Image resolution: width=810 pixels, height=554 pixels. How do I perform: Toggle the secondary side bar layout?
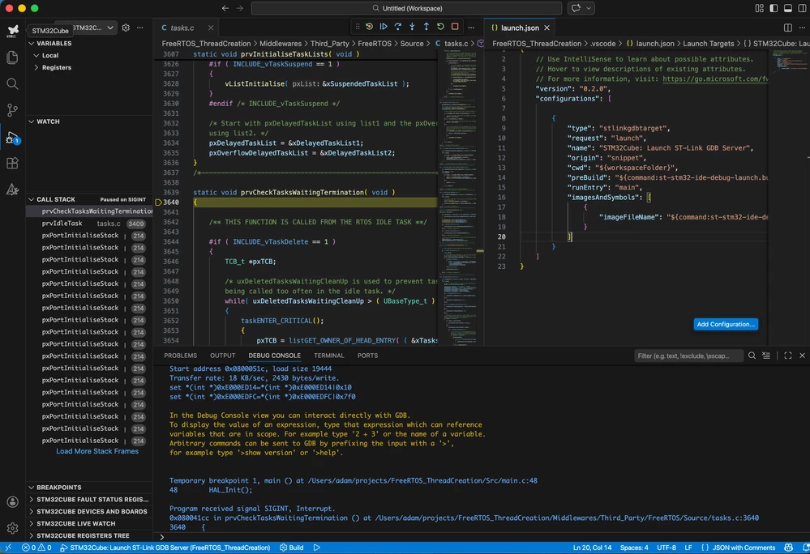tap(802, 8)
